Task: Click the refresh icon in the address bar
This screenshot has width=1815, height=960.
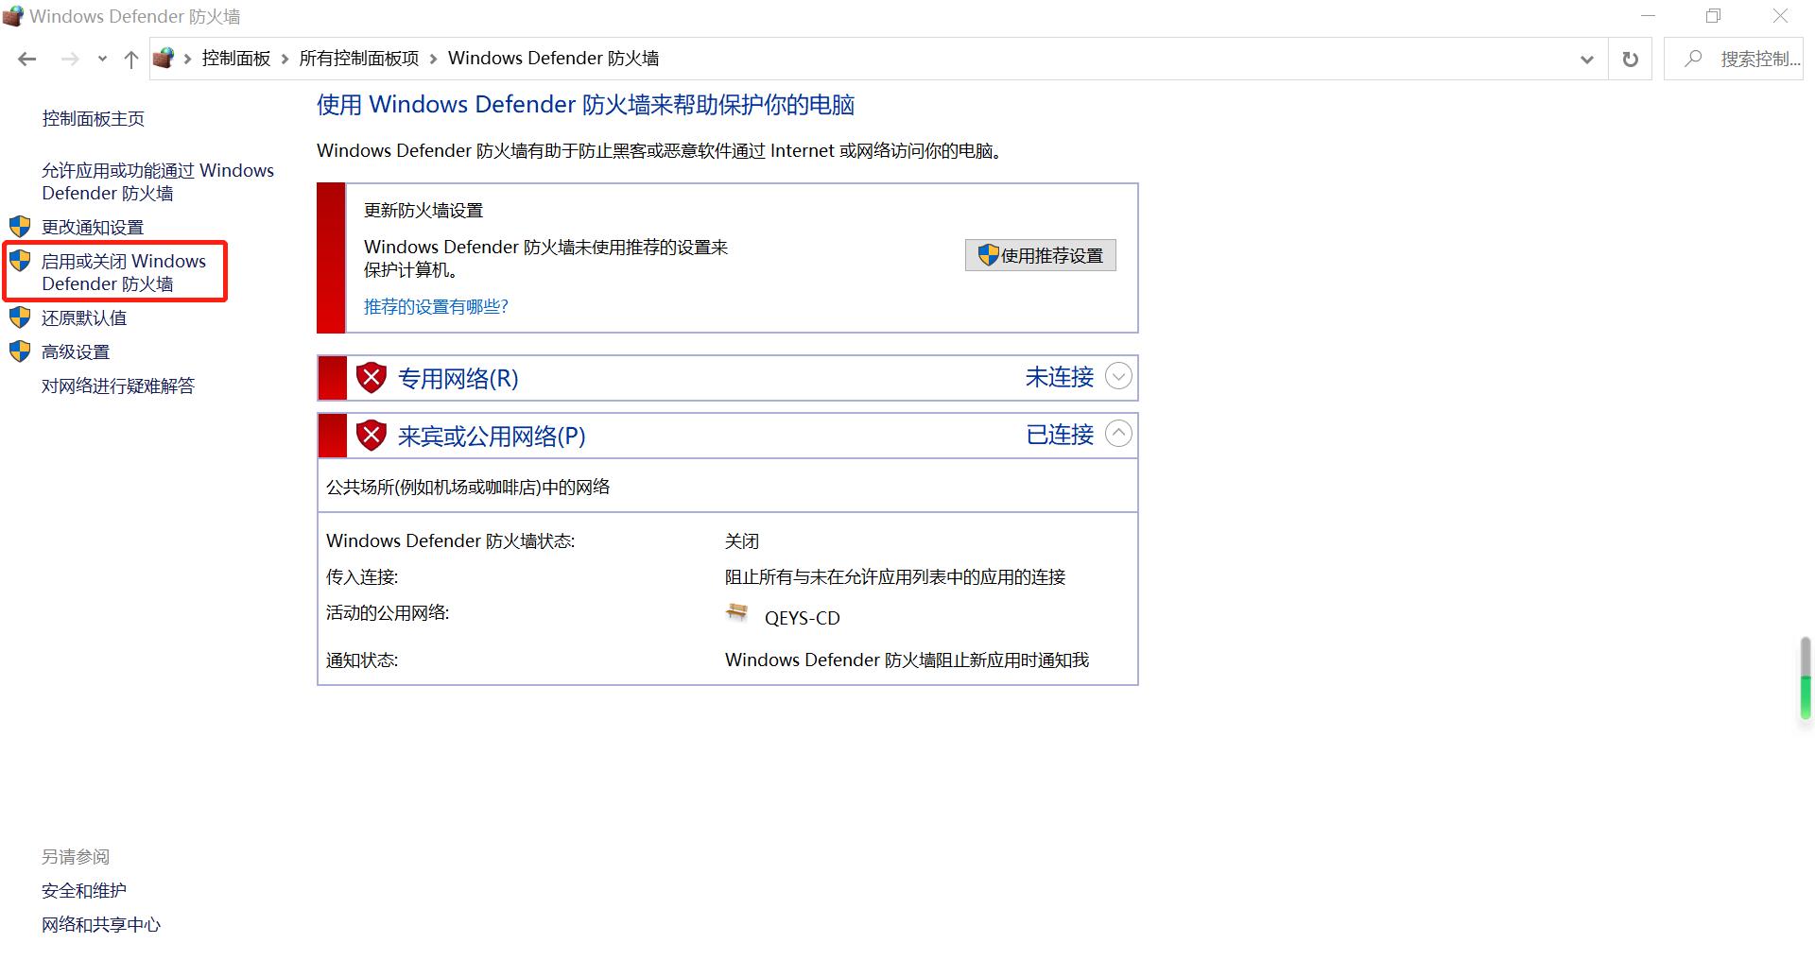Action: 1630,59
